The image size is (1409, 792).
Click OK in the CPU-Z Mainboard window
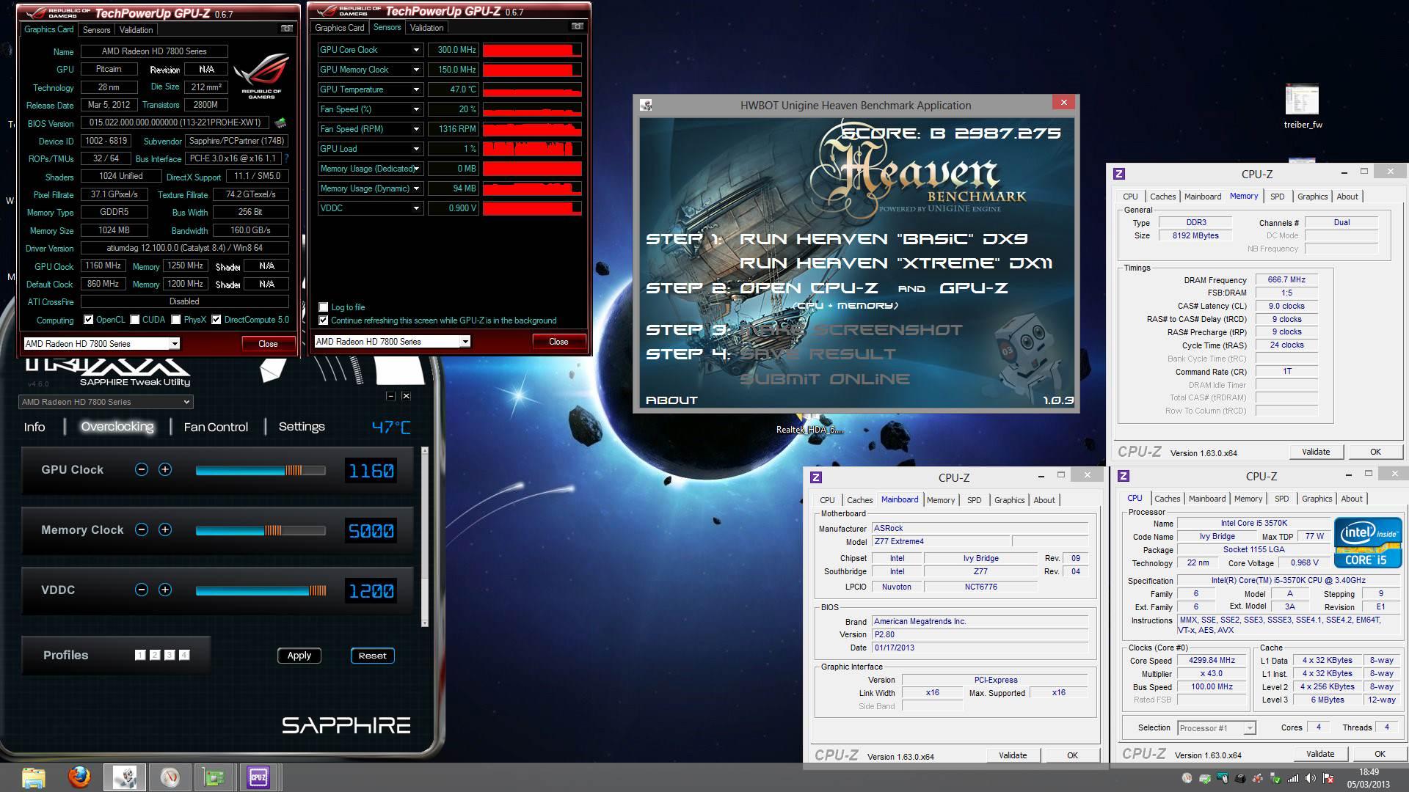tap(1072, 755)
